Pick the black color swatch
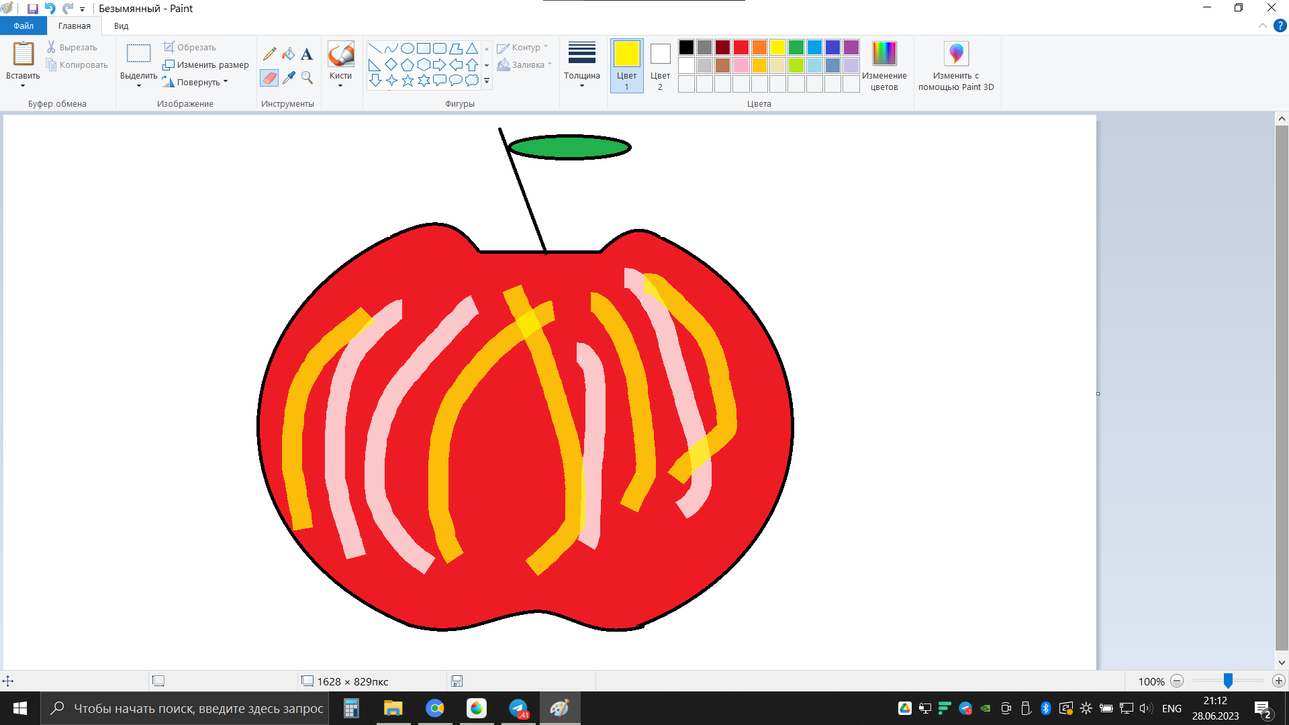Screen dimensions: 1289x725 point(686,48)
